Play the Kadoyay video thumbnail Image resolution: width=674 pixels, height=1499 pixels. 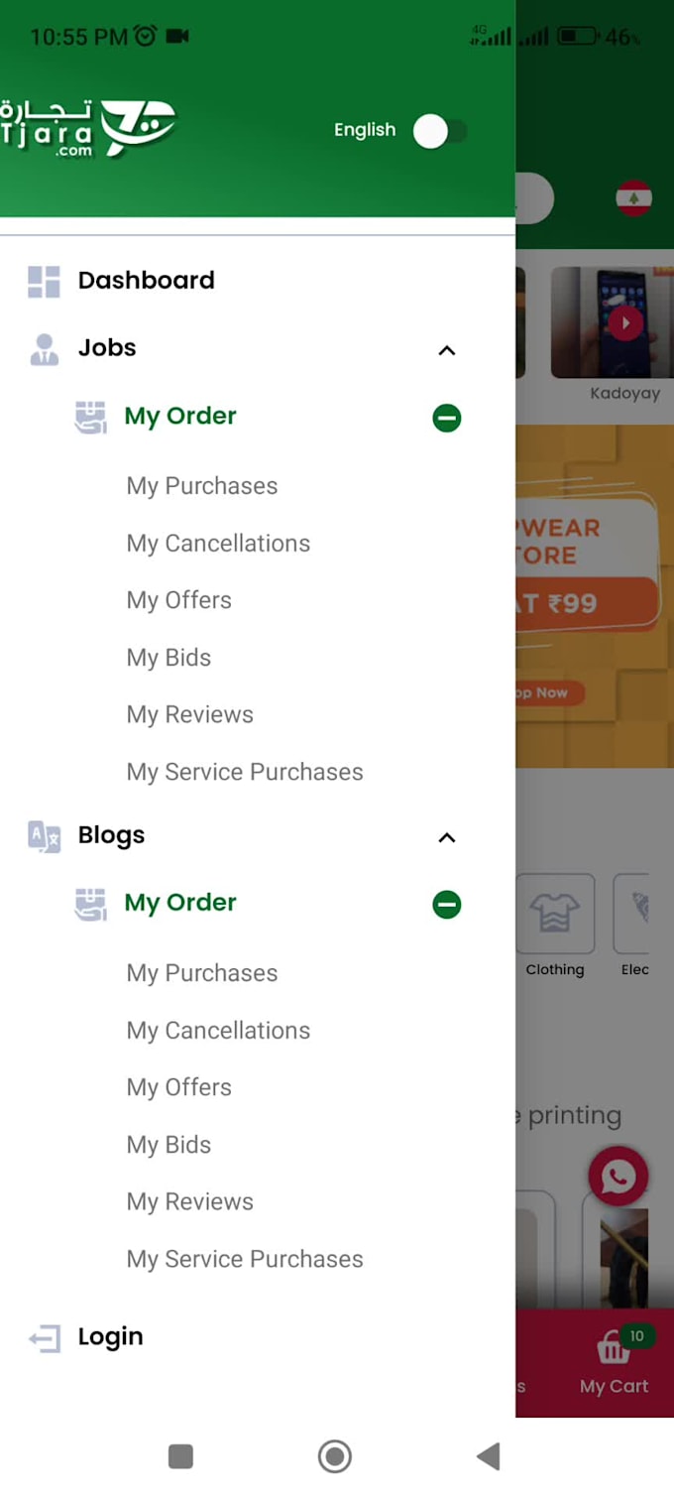click(624, 323)
